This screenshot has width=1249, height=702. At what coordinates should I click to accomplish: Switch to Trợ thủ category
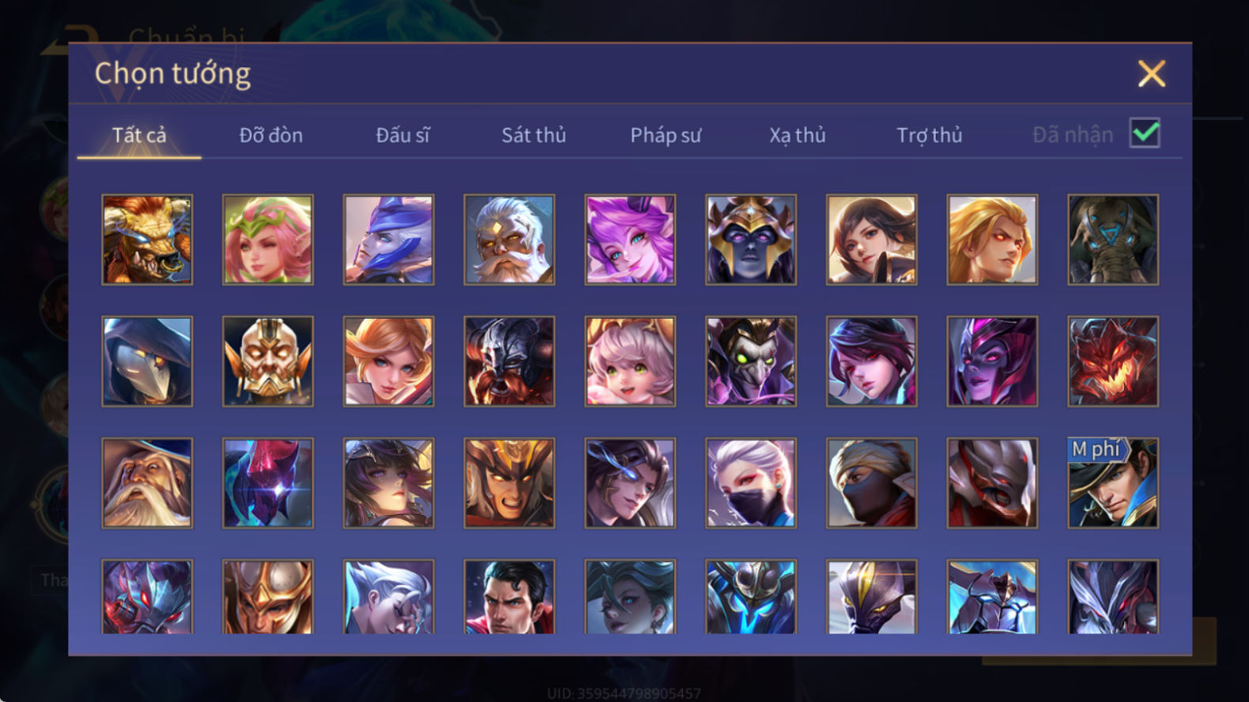click(x=930, y=135)
